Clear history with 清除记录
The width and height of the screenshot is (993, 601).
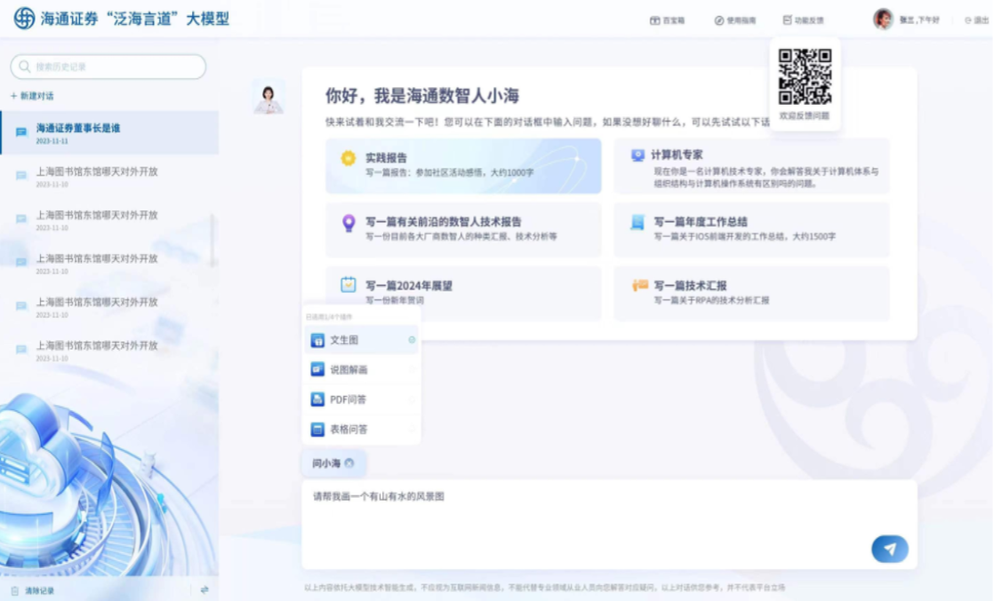[x=33, y=591]
